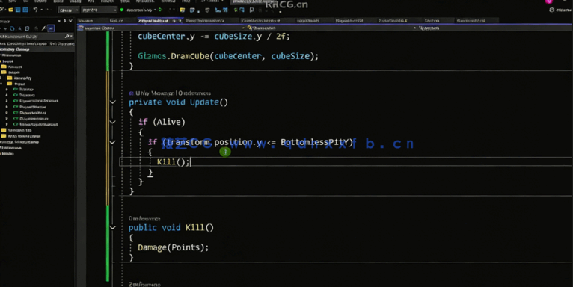Click 'Points' in the Damage call

[x=186, y=247]
